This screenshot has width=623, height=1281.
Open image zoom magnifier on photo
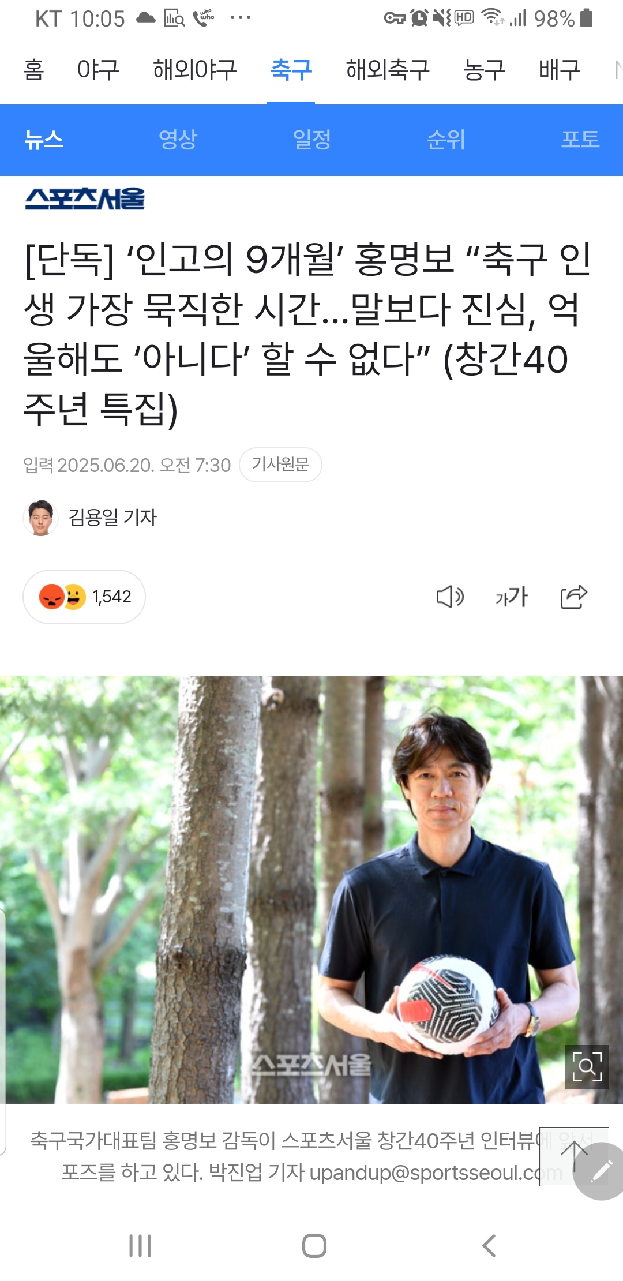click(x=587, y=1066)
